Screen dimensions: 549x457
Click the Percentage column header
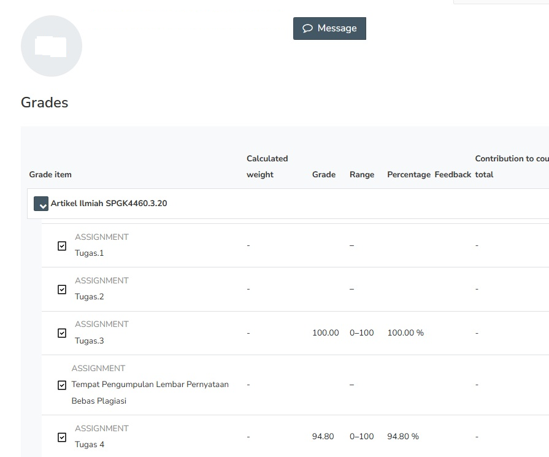[409, 174]
